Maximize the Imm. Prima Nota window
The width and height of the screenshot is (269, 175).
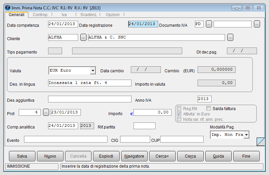coord(248,8)
